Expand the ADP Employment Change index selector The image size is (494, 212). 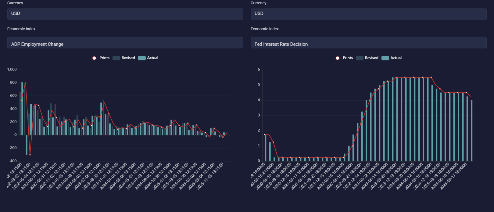pyautogui.click(x=125, y=44)
